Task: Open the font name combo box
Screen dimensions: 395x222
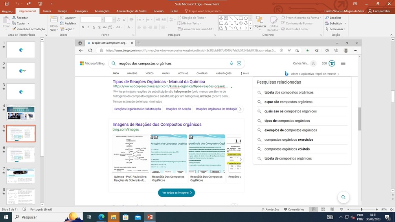Action: [x=92, y=20]
